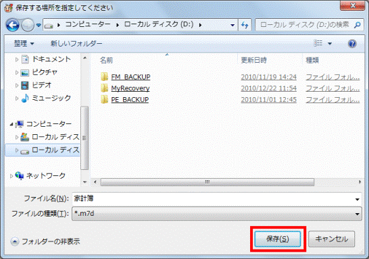This screenshot has height=259, width=369.
Task: Select the first ローカル ディス drive with Windows logo
Action: [55, 137]
